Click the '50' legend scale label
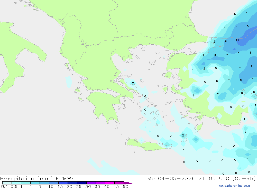Image resolution: width=257 pixels, height=188 pixels. [x=125, y=186]
